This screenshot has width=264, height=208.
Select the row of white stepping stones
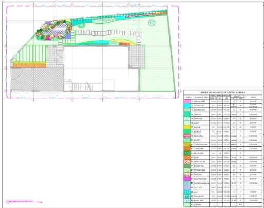click(x=108, y=33)
